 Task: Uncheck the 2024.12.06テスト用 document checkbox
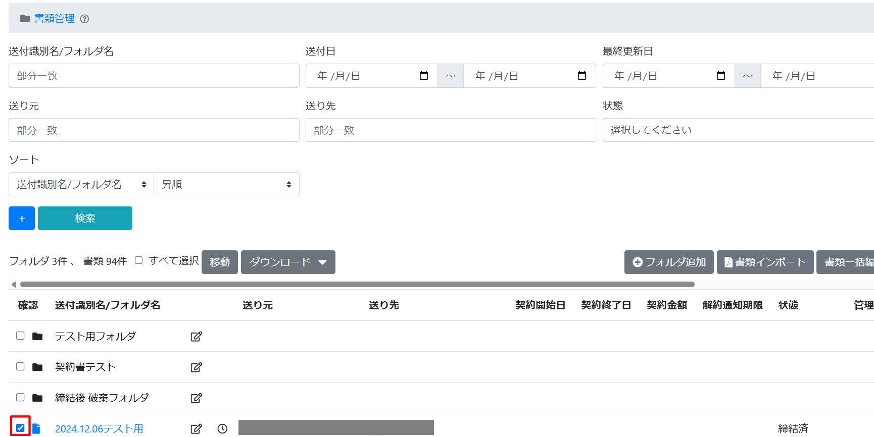point(20,428)
